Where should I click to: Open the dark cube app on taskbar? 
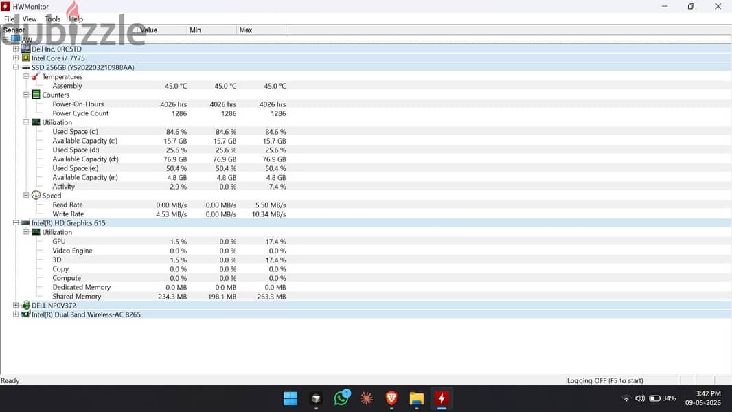(316, 398)
